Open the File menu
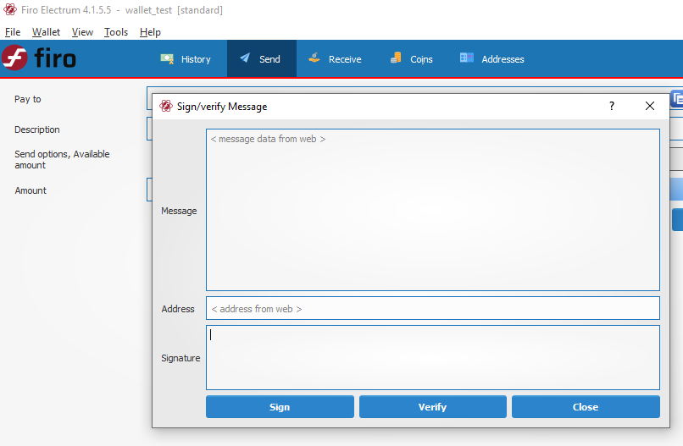This screenshot has height=446, width=683. click(13, 32)
